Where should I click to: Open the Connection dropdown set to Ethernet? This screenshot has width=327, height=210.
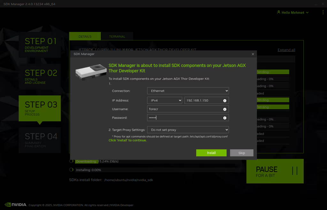(188, 91)
